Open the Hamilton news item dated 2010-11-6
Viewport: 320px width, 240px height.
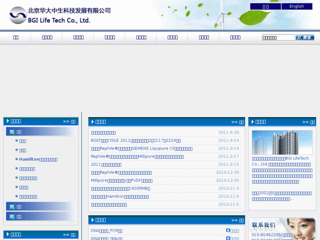(x=120, y=196)
